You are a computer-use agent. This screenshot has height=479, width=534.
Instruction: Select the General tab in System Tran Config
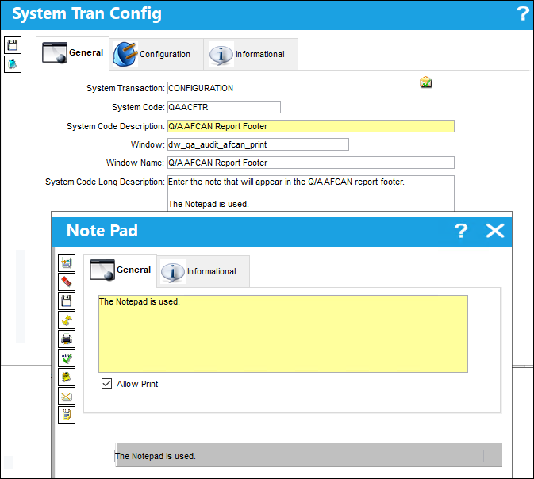[72, 53]
